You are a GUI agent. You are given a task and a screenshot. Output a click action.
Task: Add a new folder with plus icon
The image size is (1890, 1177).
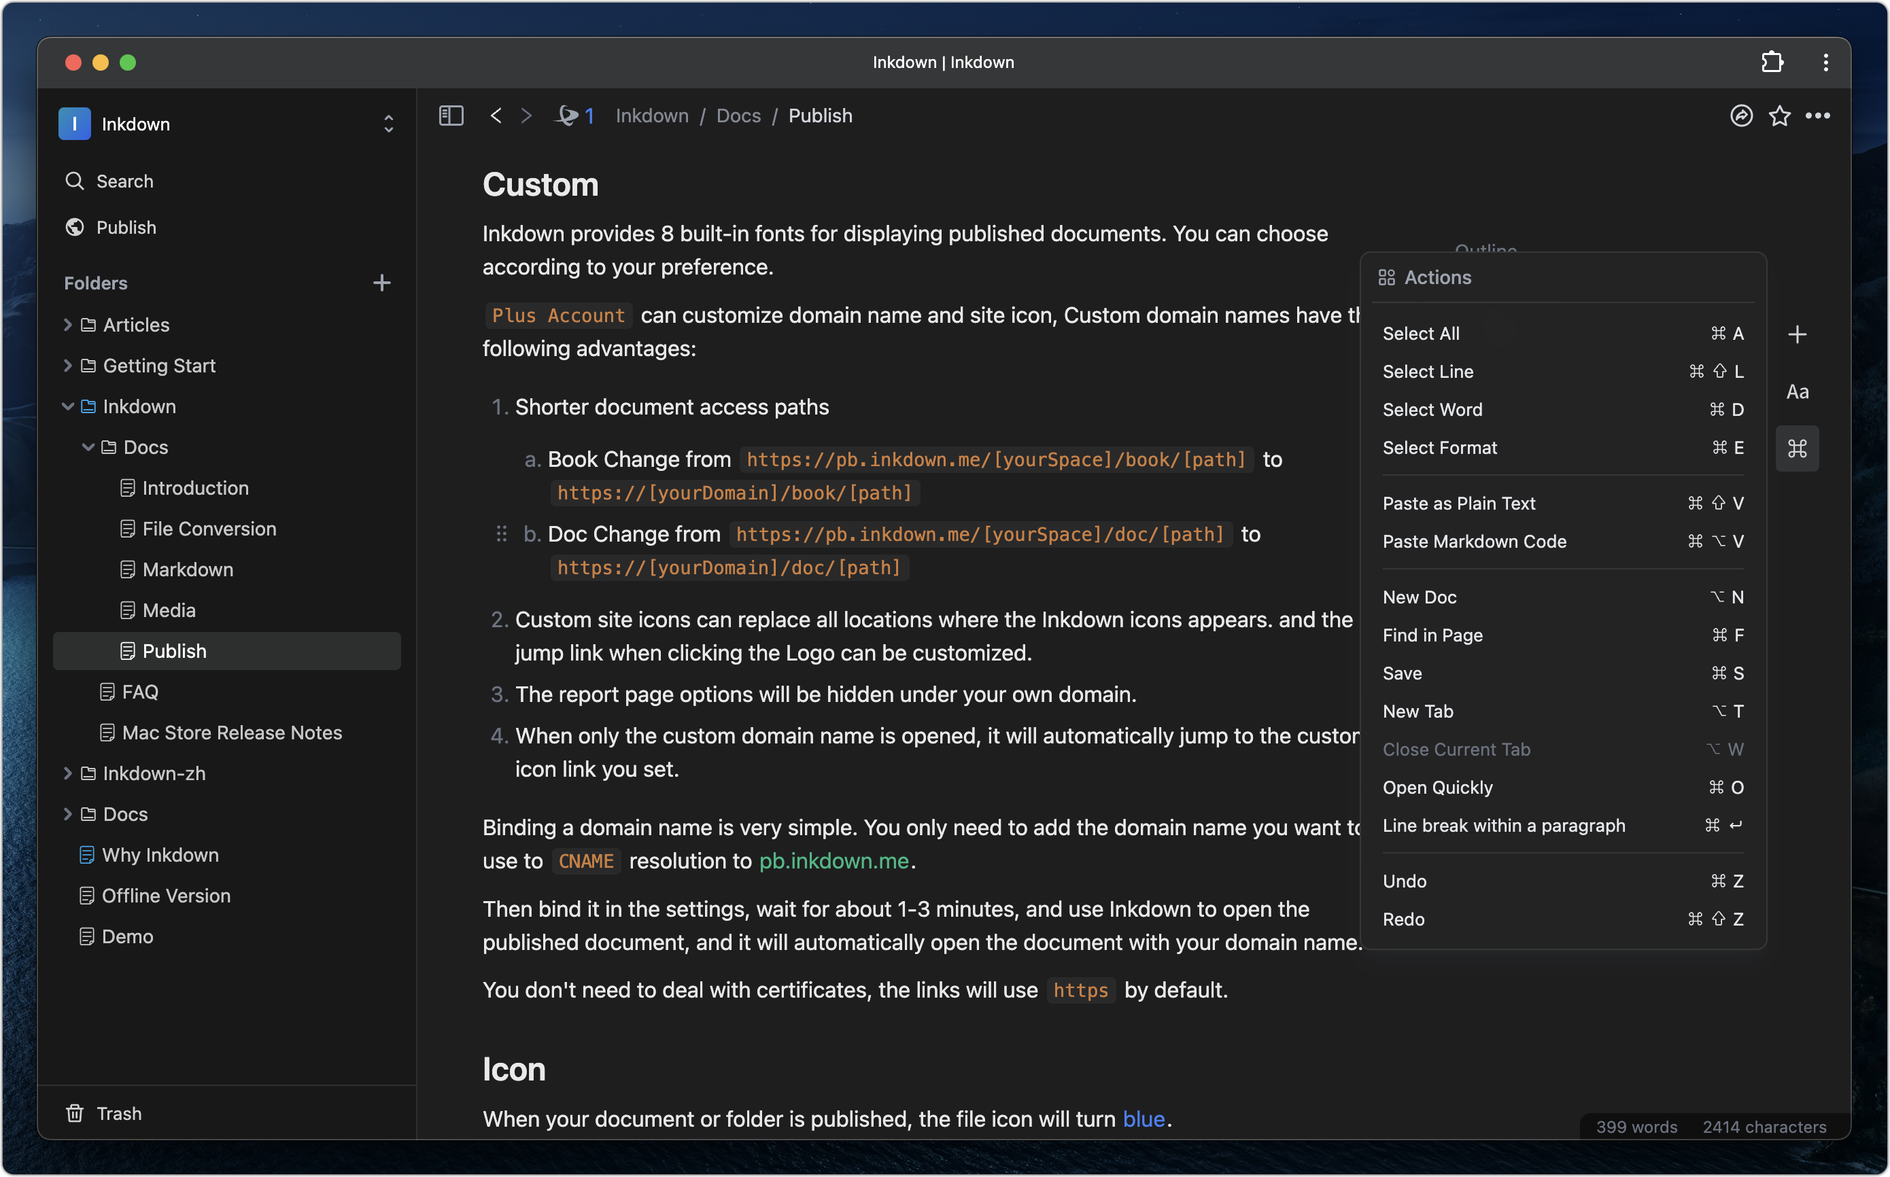(381, 283)
